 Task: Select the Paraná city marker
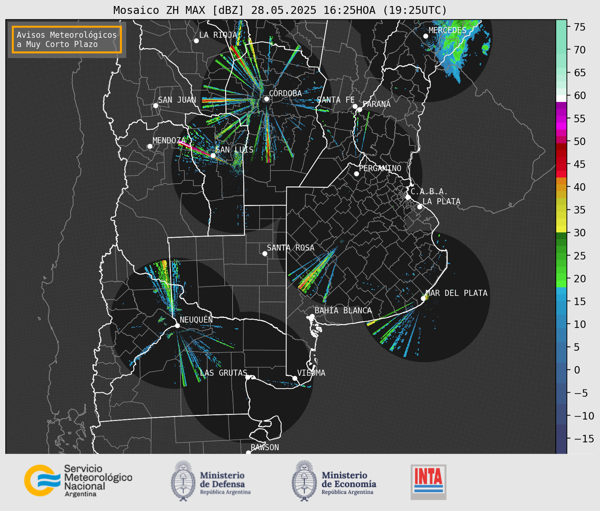point(360,109)
